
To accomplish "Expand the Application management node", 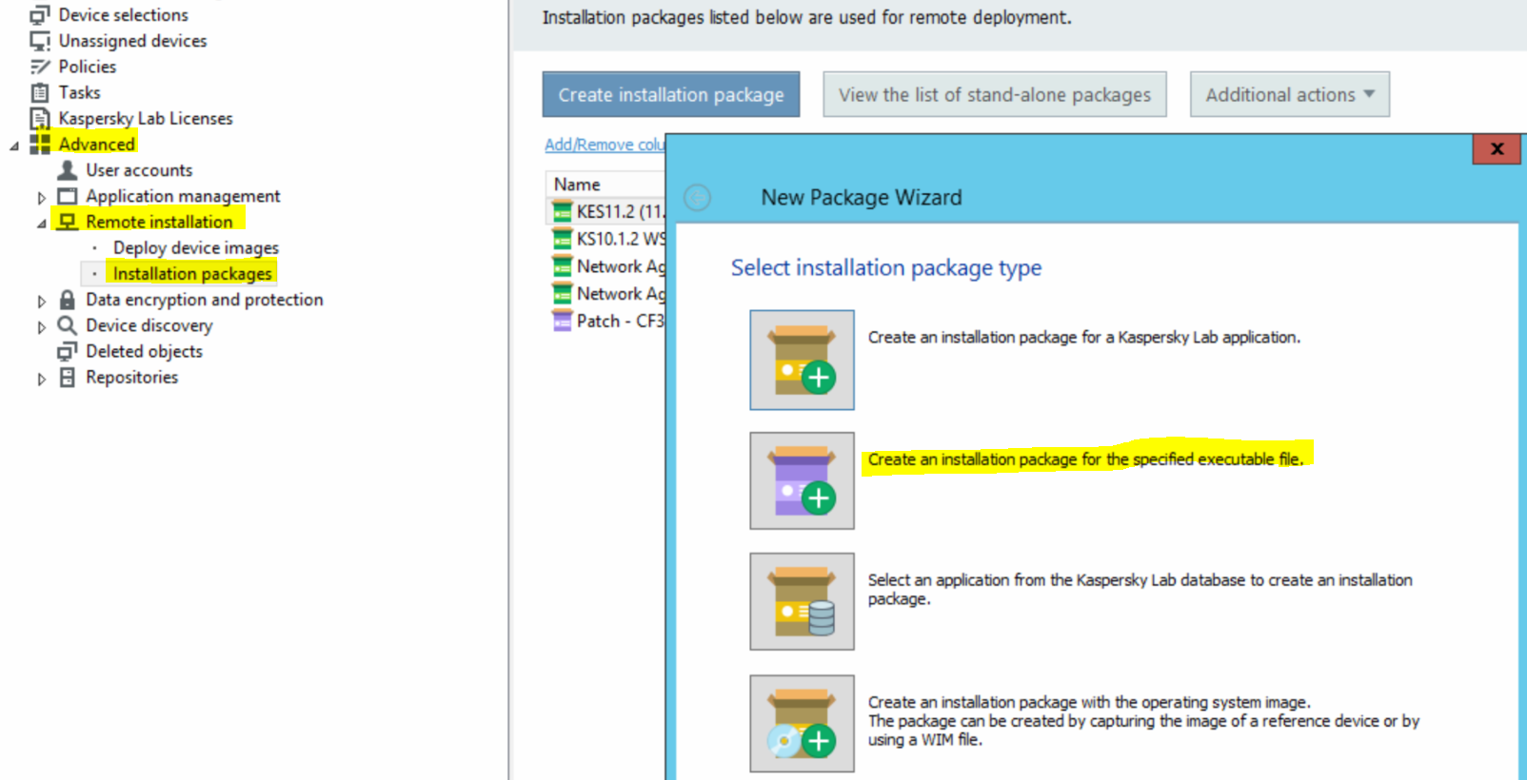I will (41, 197).
